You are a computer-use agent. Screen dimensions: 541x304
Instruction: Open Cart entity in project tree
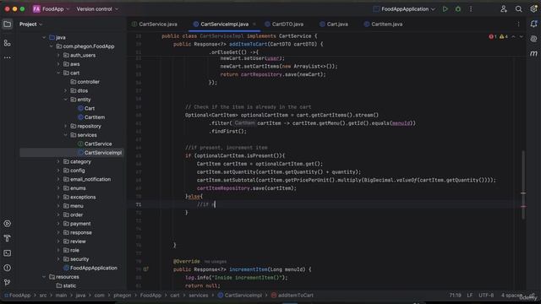86,108
